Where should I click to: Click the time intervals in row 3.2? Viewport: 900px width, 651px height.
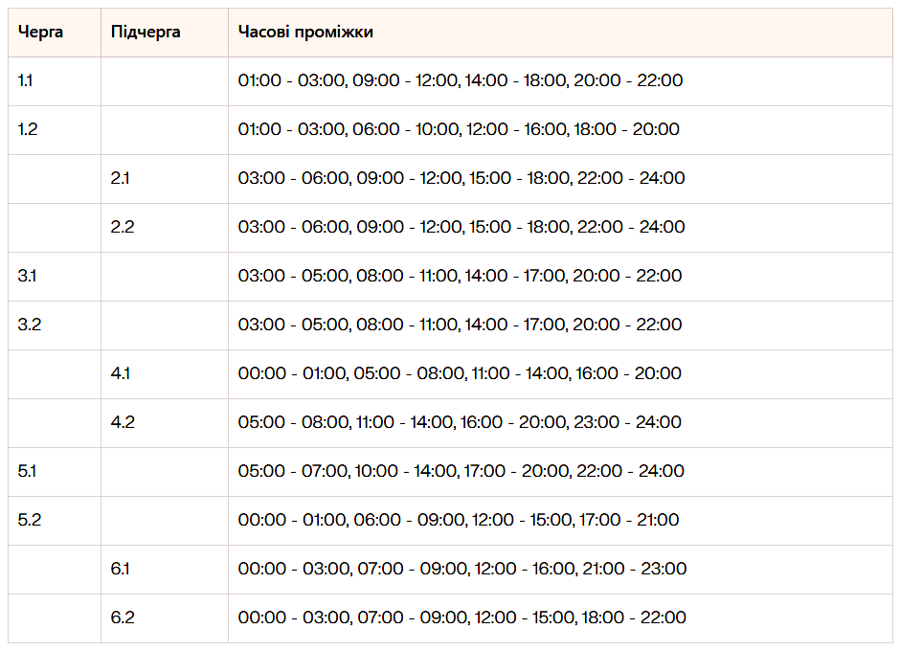pyautogui.click(x=460, y=325)
